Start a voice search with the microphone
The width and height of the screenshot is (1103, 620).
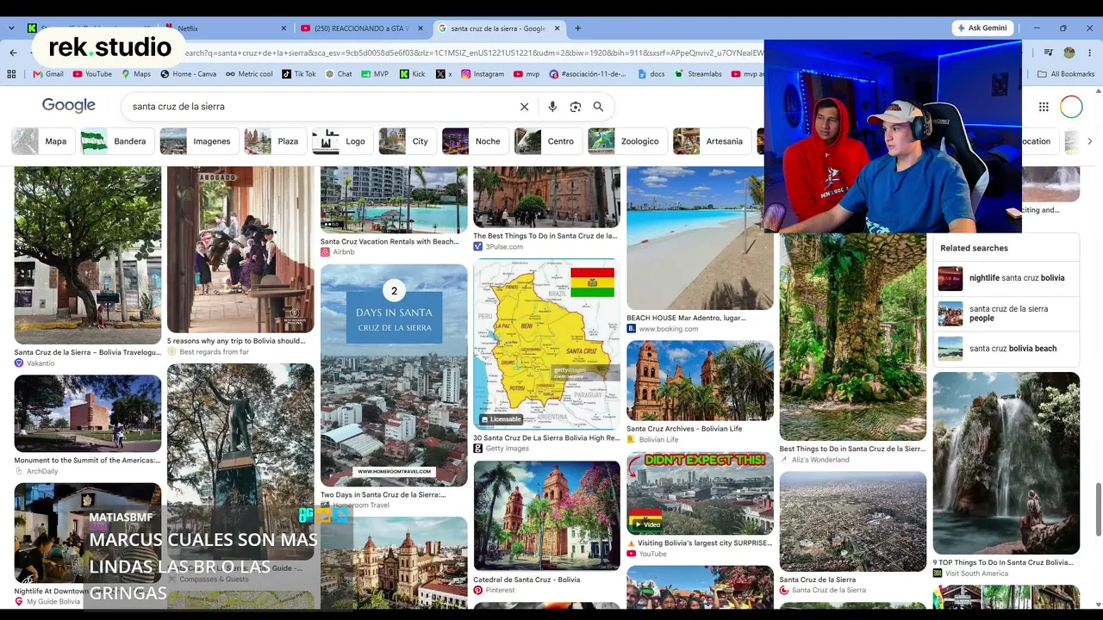552,107
